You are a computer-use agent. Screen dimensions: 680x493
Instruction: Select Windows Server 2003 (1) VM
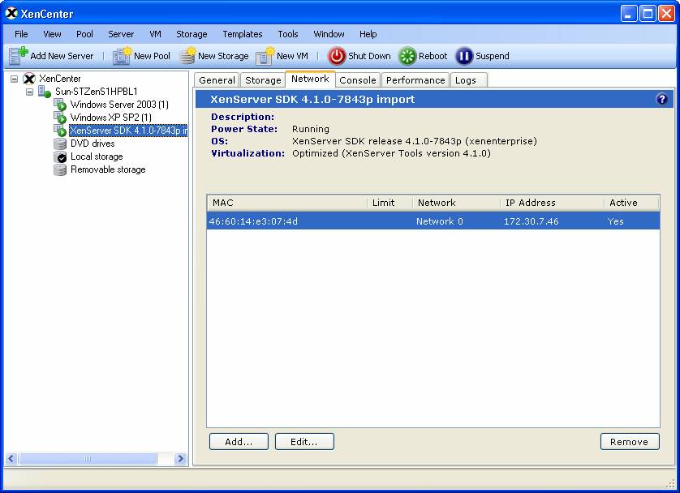coord(118,105)
